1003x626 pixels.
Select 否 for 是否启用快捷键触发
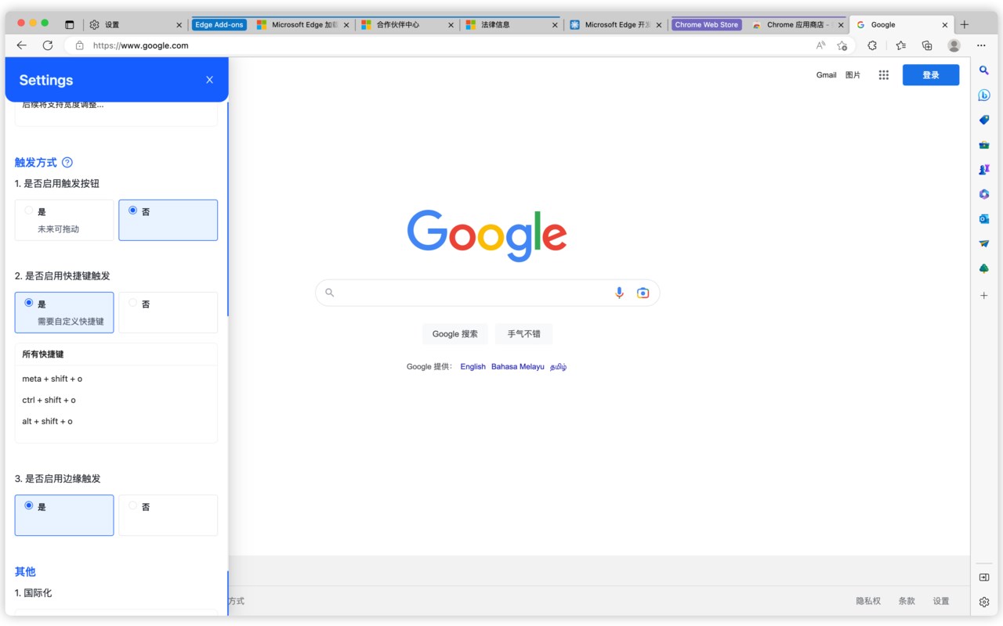[x=168, y=312]
